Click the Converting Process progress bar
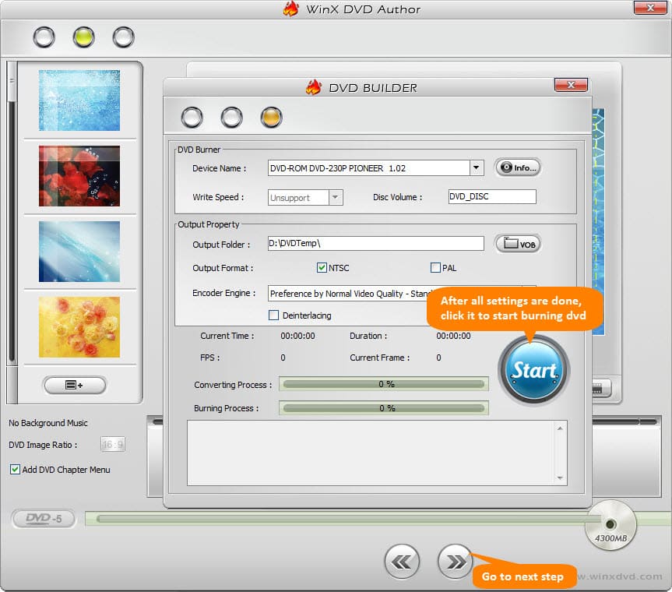 384,384
